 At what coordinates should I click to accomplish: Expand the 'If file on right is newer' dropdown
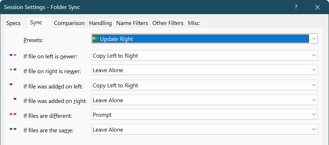pyautogui.click(x=313, y=70)
